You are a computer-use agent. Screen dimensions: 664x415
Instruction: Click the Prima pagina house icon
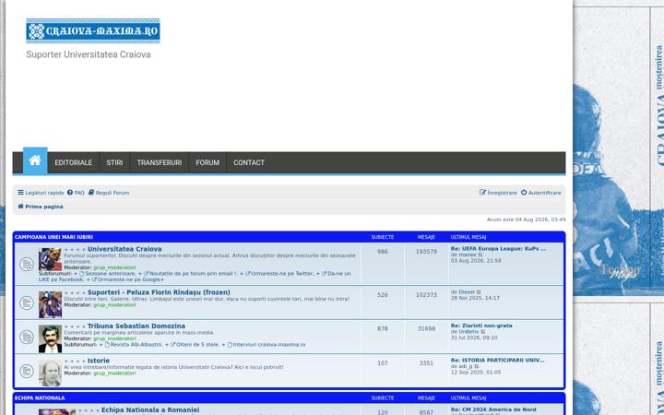[20, 207]
